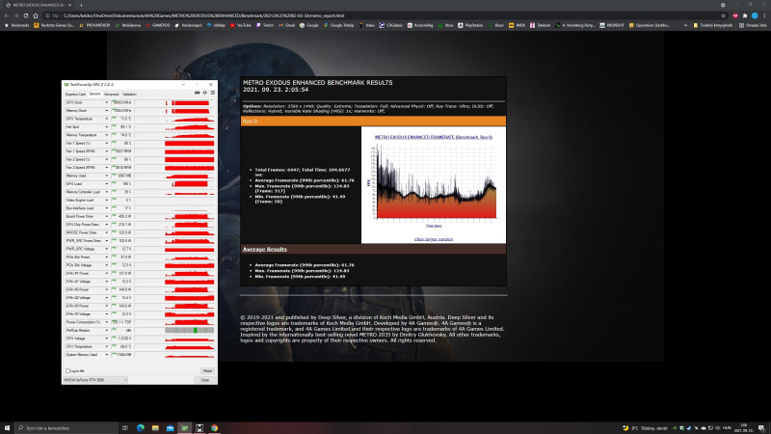This screenshot has width=771, height=434.
Task: Click GPU-Z refresh icon
Action: [x=205, y=93]
